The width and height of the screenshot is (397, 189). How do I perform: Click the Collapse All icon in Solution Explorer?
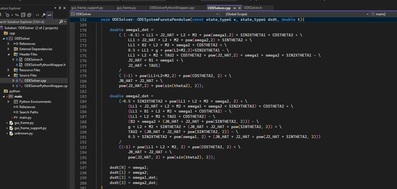[23, 15]
